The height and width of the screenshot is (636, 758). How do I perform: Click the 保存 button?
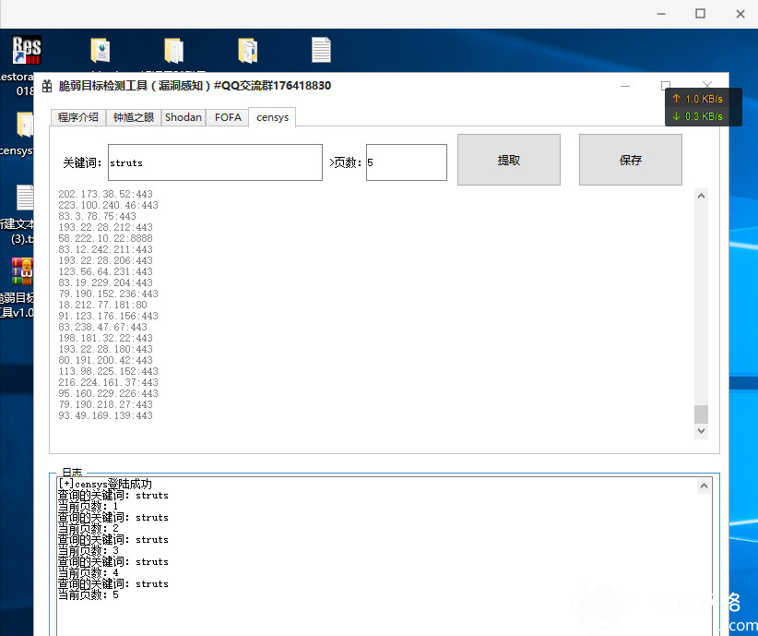point(631,160)
